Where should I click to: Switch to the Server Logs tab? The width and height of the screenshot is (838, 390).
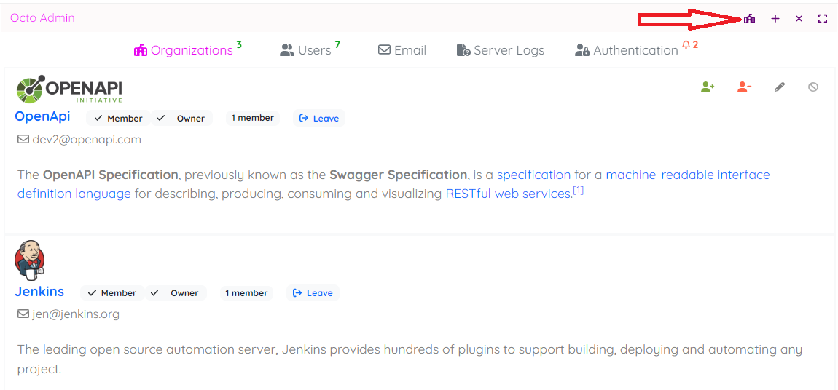coord(501,50)
